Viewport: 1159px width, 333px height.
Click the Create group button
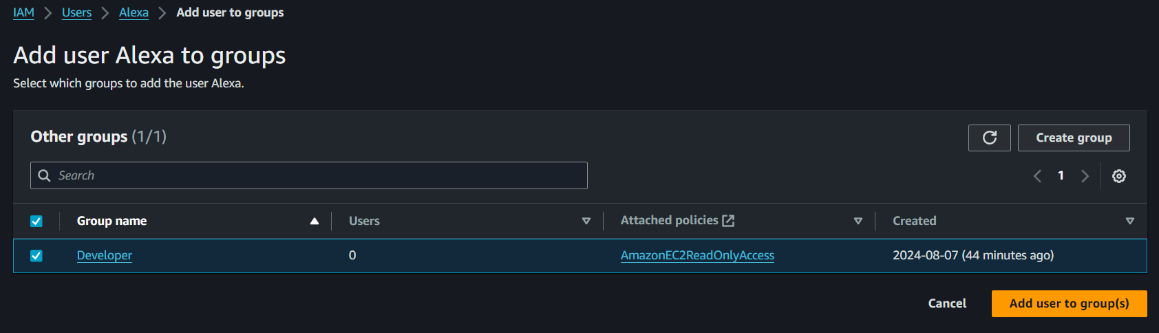(x=1074, y=138)
